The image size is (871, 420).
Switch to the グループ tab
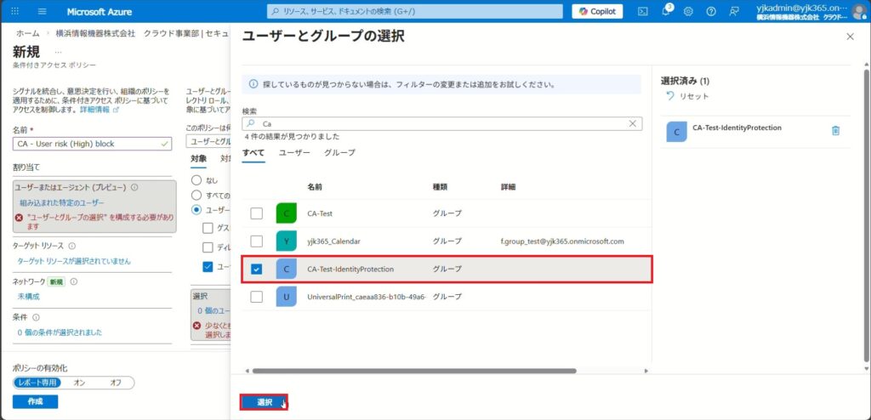[x=339, y=153]
